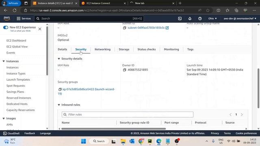Toggle the New EC2 Experience switch
The image size is (260, 146).
coord(5,28)
